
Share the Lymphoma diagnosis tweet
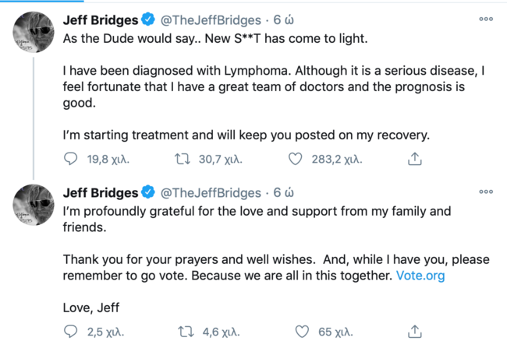pos(415,160)
